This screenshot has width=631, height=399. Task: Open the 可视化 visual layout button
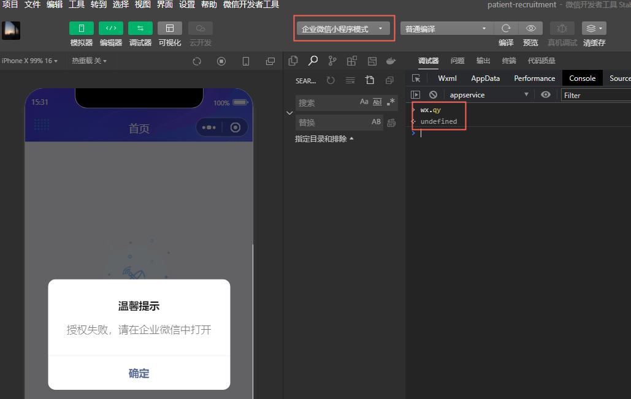[x=170, y=29]
